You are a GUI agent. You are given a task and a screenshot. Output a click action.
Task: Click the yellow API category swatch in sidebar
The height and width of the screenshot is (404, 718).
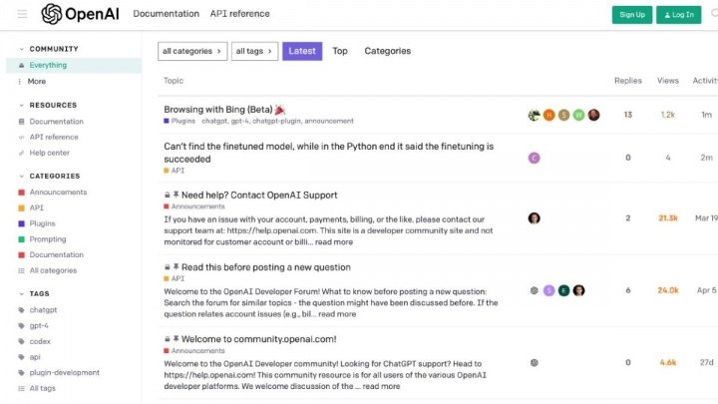pyautogui.click(x=21, y=207)
